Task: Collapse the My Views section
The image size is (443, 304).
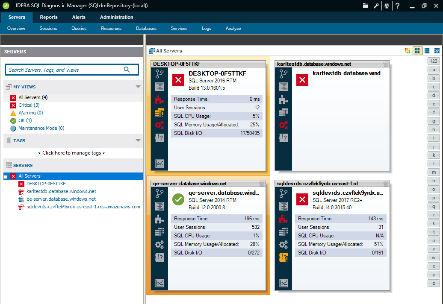Action: pos(138,87)
